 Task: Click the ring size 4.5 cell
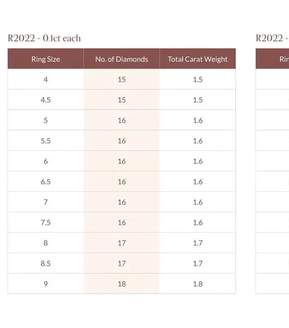[46, 100]
